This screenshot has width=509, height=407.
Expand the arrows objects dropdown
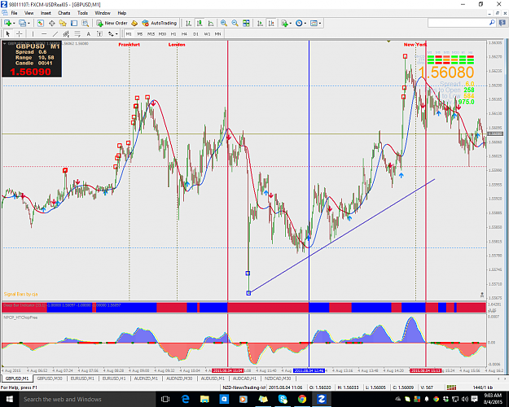pos(116,33)
